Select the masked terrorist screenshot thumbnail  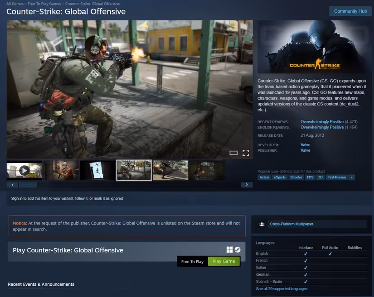pos(61,170)
